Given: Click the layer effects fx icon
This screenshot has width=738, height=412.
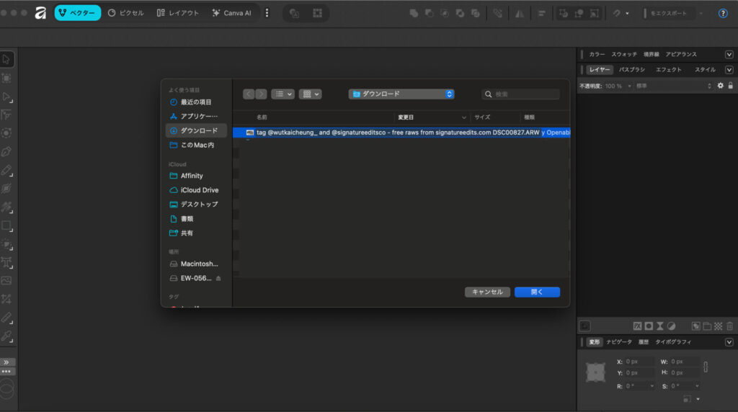Looking at the screenshot, I should click(x=637, y=326).
